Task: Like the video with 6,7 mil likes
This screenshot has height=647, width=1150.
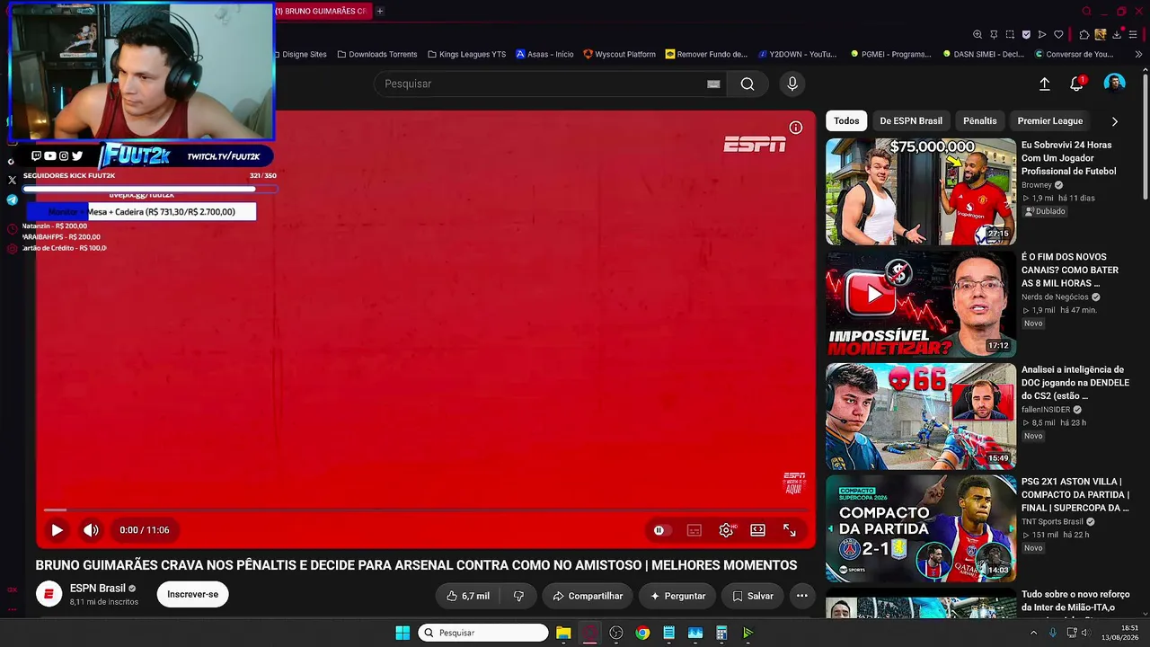Action: point(468,596)
